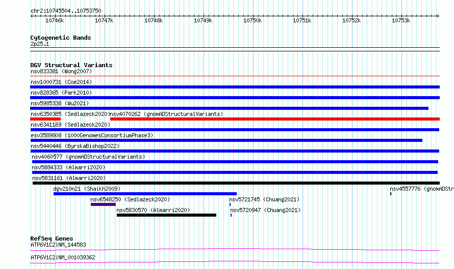
Task: Open variant dgv210n21 (Shaikh2009) label
Action: (87, 189)
